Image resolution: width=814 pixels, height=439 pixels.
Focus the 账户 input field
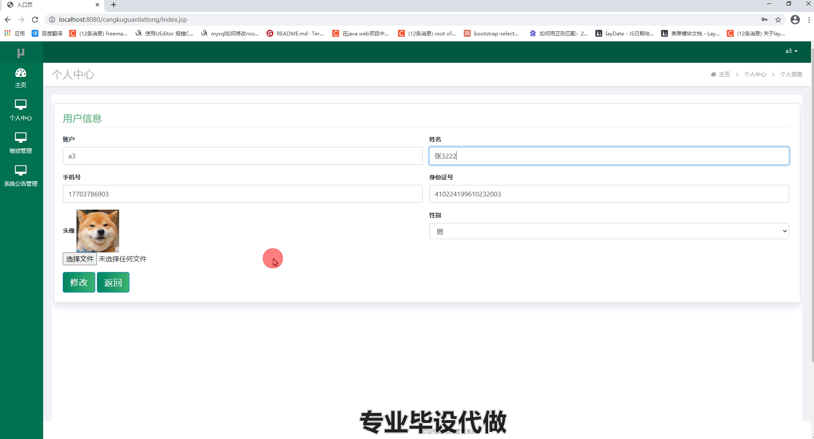click(243, 156)
